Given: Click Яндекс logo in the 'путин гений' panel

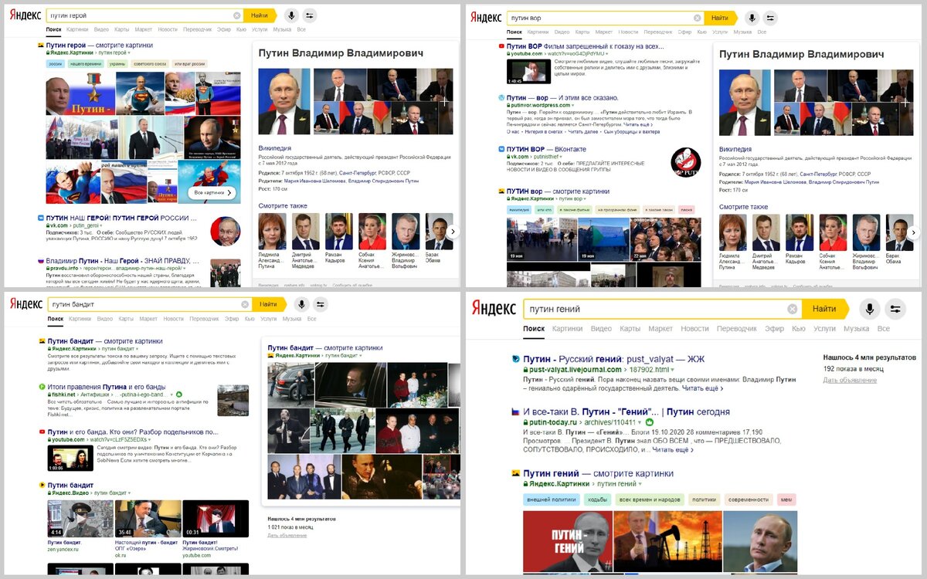Looking at the screenshot, I should click(x=494, y=309).
